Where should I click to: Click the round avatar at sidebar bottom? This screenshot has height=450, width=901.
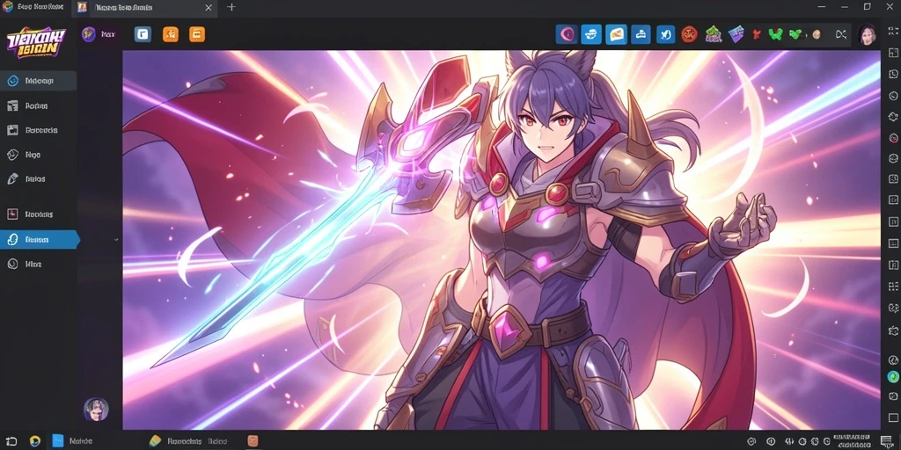point(96,410)
